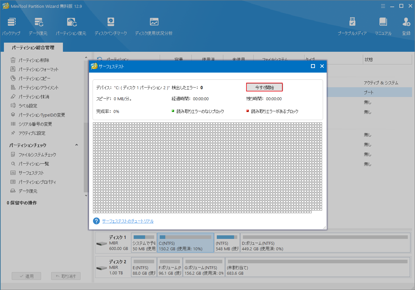The image size is (415, 290).
Task: Click アクティブ & システム status cell
Action: point(381,83)
